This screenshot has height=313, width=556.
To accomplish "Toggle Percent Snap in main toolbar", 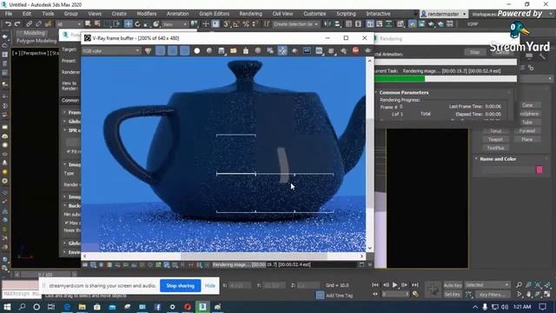I will 245,24.
